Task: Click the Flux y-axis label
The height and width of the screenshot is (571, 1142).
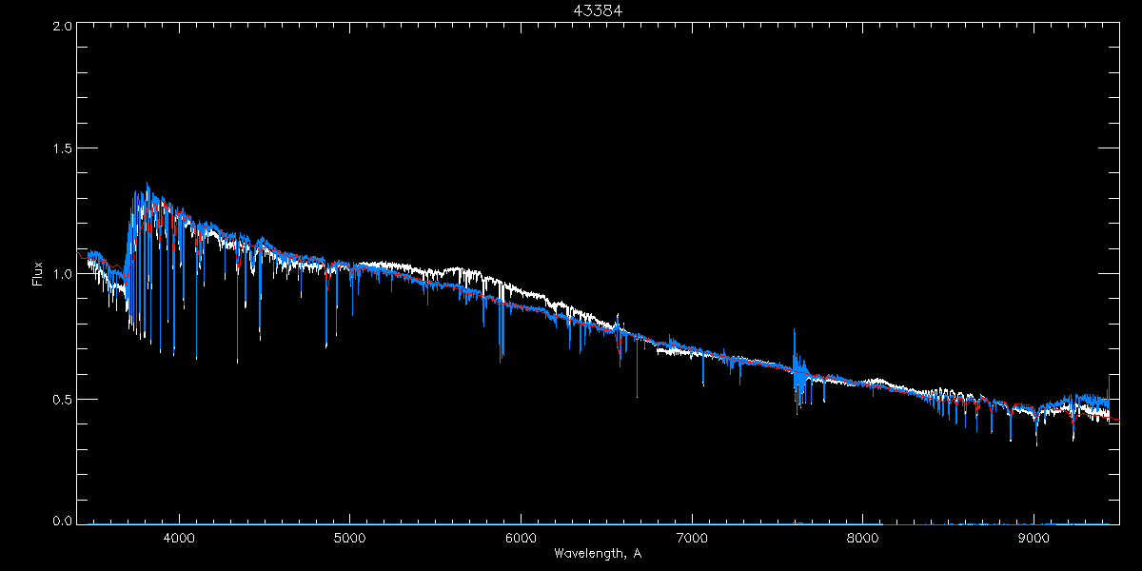Action: pos(38,274)
